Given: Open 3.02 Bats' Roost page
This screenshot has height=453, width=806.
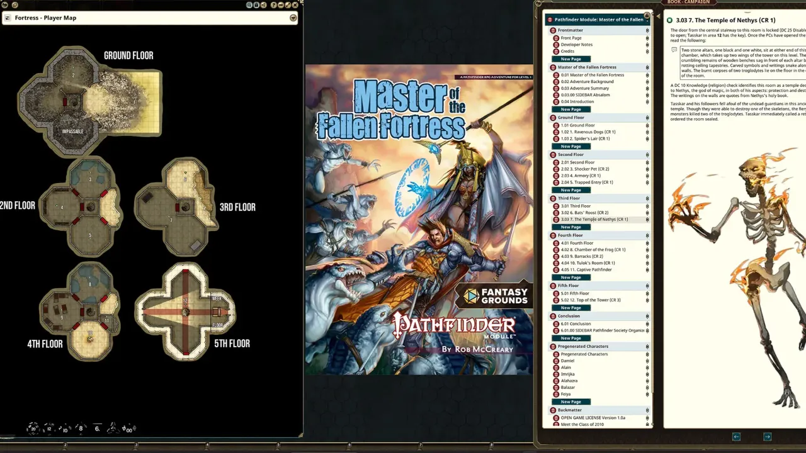Looking at the screenshot, I should click(584, 213).
